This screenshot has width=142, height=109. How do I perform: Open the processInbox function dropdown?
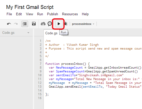83,24
